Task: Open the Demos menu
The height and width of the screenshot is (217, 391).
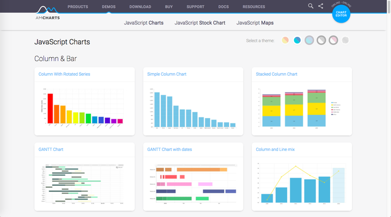Action: (x=109, y=6)
